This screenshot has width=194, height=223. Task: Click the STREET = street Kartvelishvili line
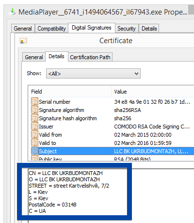[x=69, y=186]
